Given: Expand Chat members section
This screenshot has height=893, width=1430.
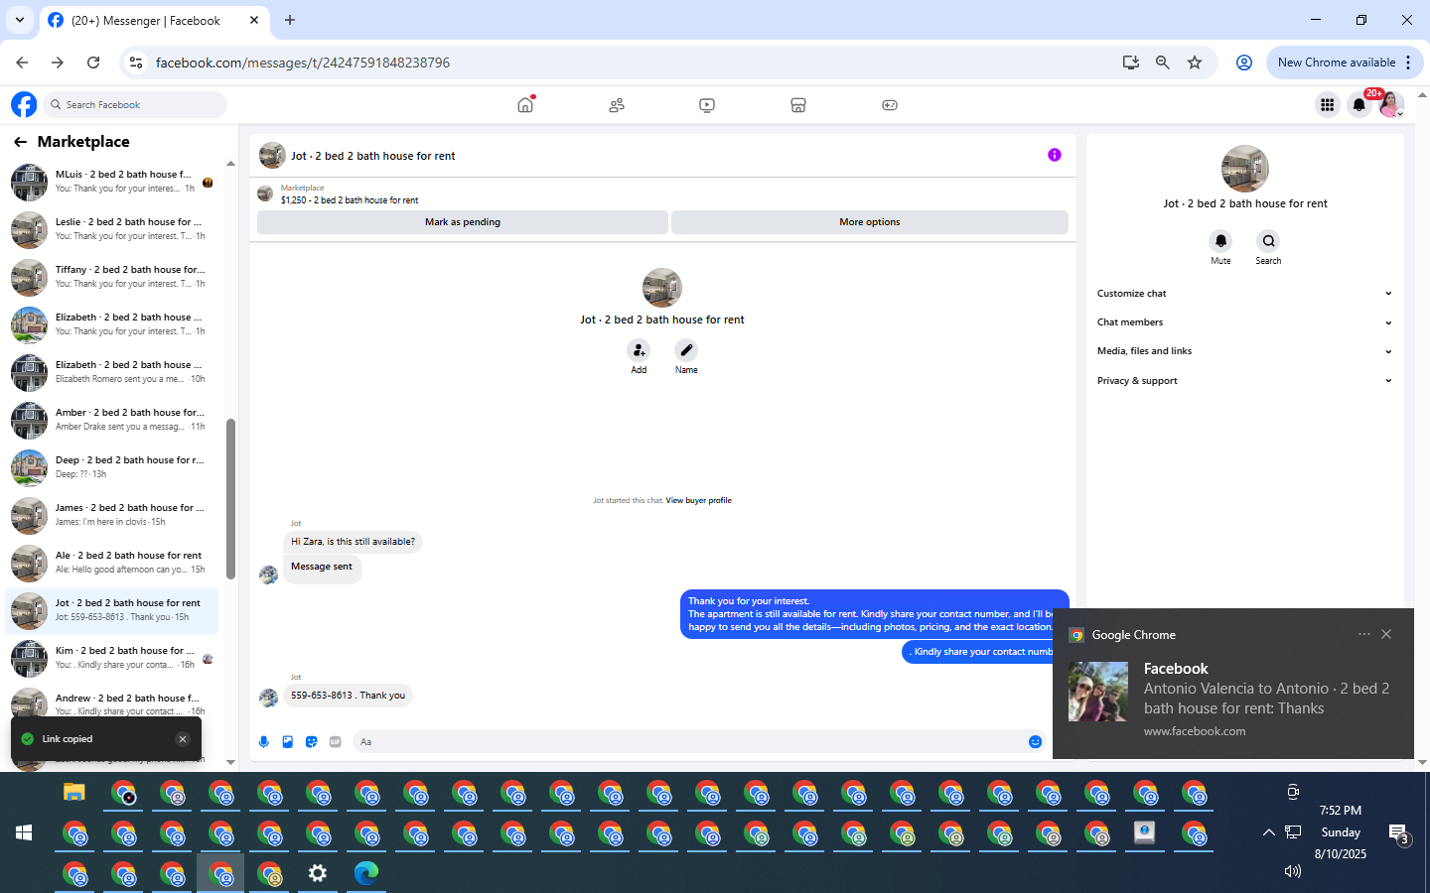Looking at the screenshot, I should [1244, 322].
